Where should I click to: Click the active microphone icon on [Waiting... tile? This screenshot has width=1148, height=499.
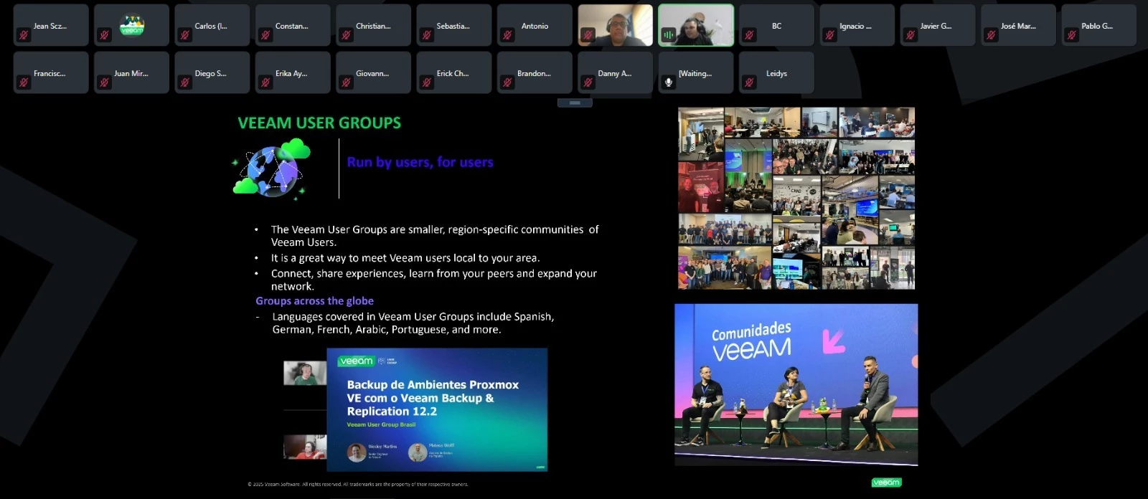669,82
